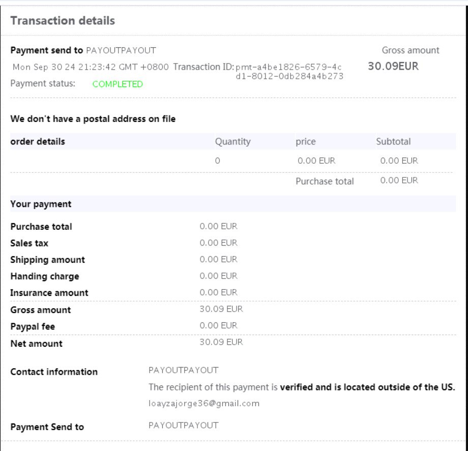Click the price column header

coord(305,141)
